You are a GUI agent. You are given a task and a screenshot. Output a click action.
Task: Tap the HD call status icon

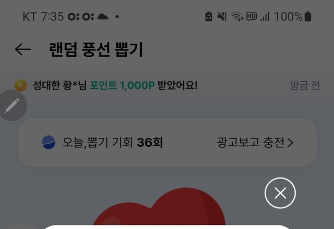coord(251,17)
